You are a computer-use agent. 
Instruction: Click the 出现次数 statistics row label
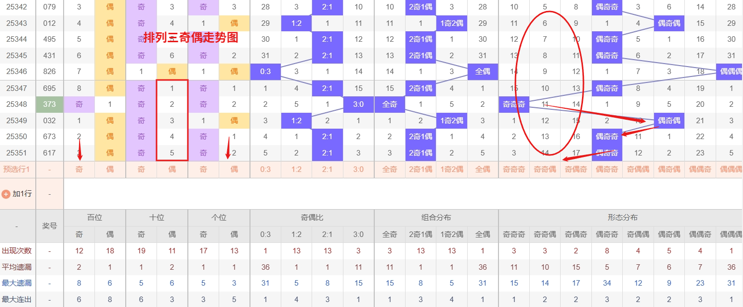(x=17, y=251)
